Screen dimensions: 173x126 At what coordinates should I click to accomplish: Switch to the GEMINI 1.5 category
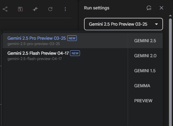[x=145, y=71]
